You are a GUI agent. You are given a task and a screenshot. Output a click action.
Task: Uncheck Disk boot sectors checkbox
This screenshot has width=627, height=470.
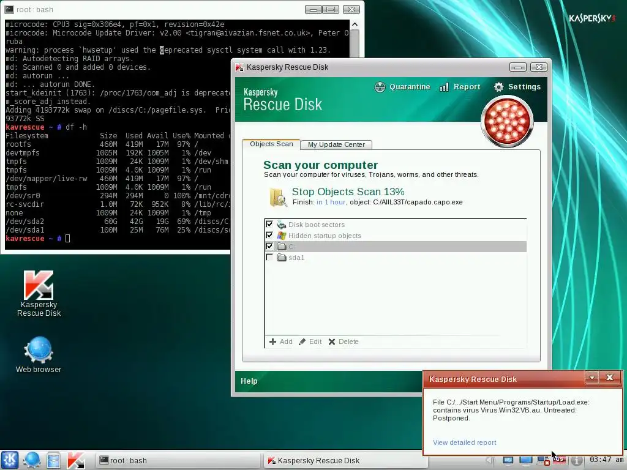pos(269,224)
